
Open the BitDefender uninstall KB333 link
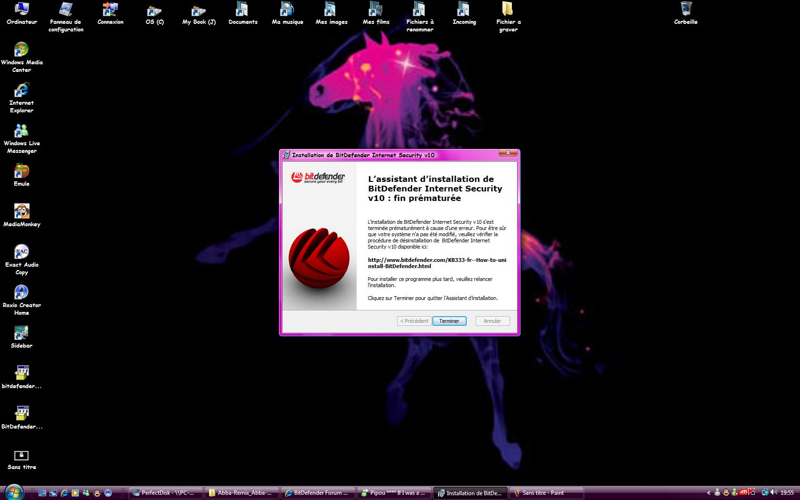tap(437, 263)
